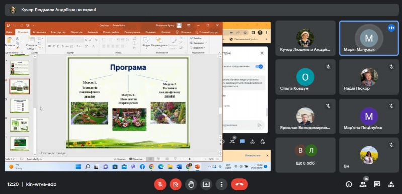
Task: Click the Windows Start button on taskbar
Action: click(78, 167)
